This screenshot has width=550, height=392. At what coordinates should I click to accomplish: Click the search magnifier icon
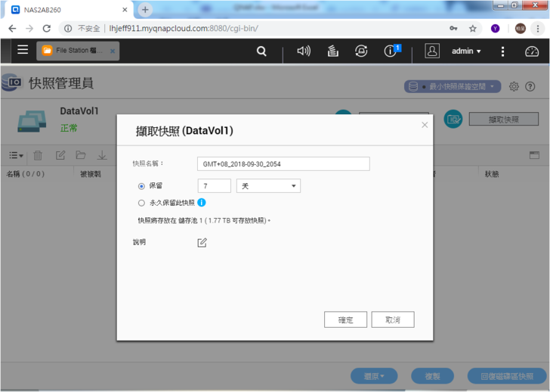(x=261, y=51)
